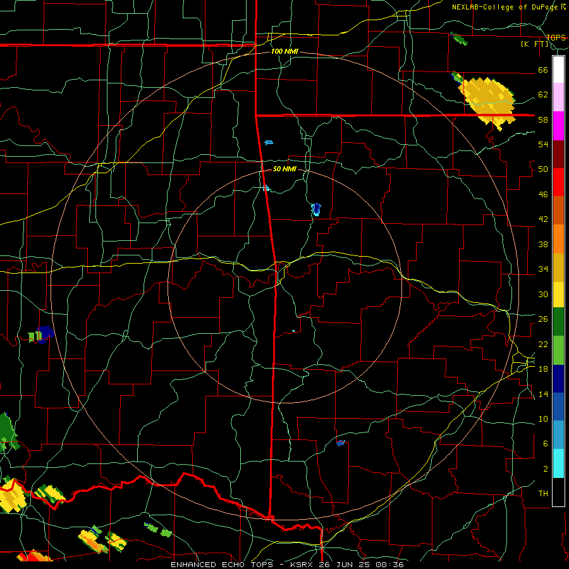Viewport: 569px width, 569px height.
Task: Click the black TH threshold legend band
Action: point(558,492)
